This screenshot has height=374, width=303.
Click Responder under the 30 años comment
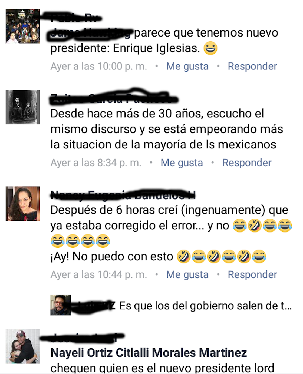tap(247, 163)
